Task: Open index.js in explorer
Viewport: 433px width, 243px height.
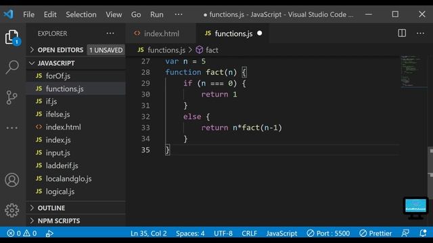Action: 76,140
